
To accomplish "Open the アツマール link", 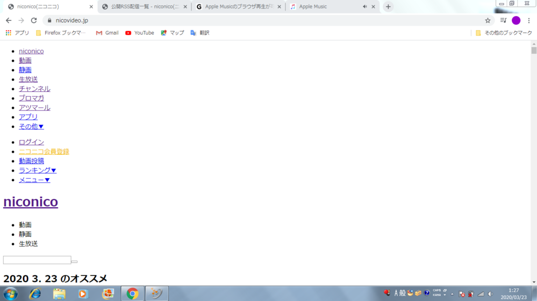I will 34,108.
